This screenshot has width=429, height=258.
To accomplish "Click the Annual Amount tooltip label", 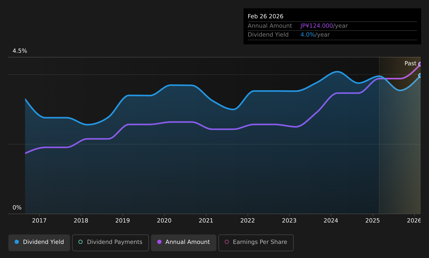I will click(270, 26).
